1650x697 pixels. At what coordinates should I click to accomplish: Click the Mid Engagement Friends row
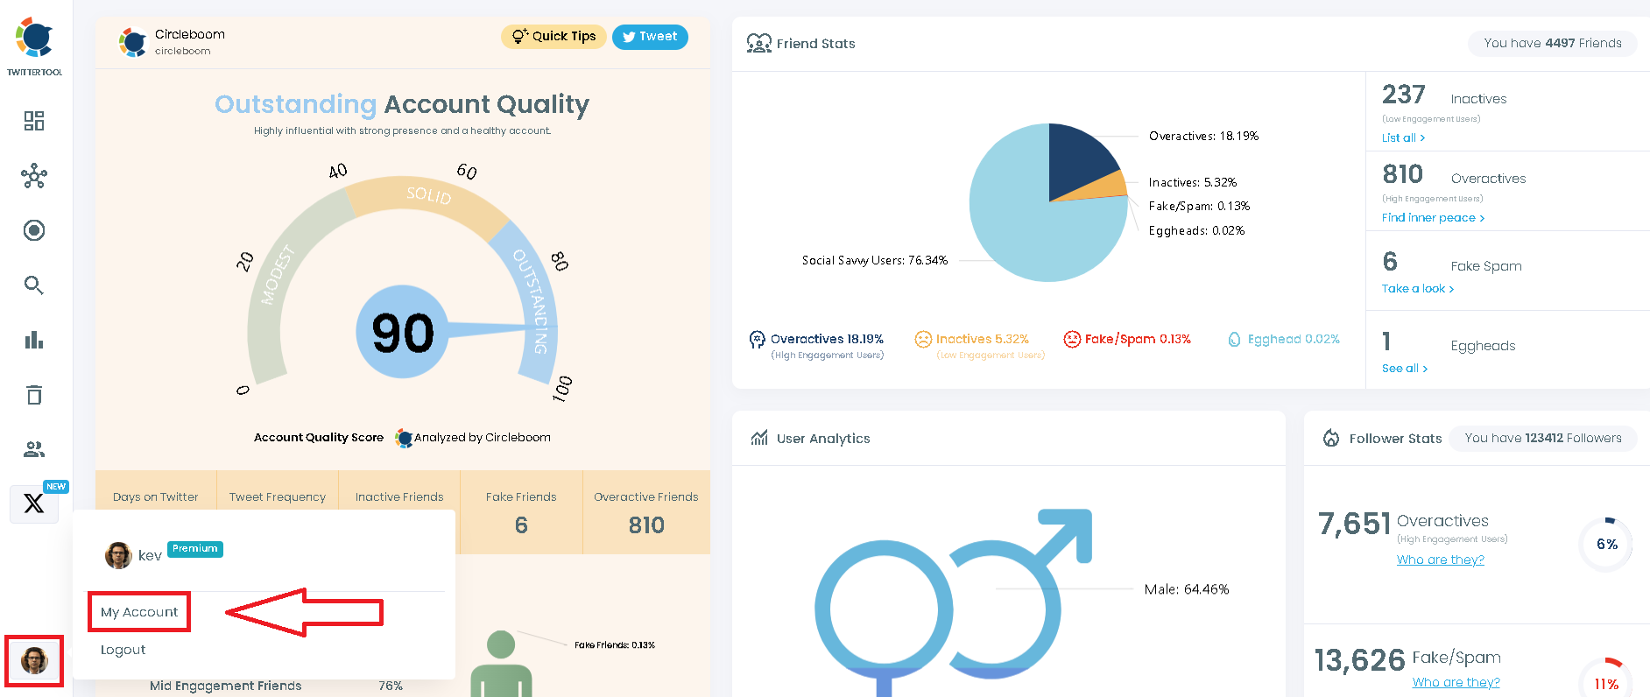tap(276, 686)
